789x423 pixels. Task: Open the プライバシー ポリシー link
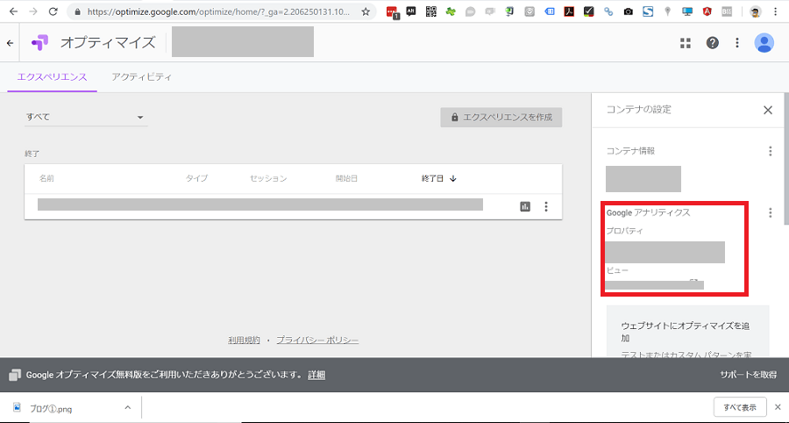point(317,341)
